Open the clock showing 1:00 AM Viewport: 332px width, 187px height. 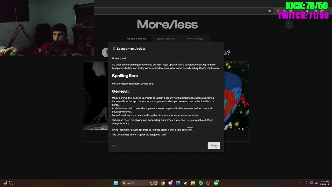(x=325, y=183)
